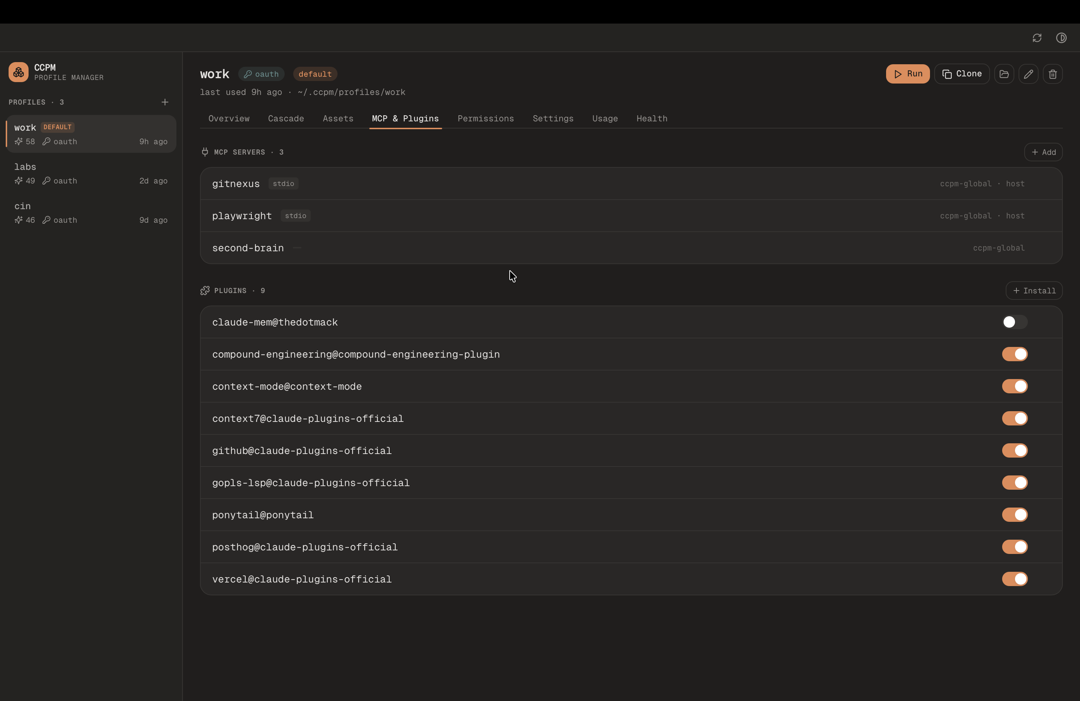This screenshot has height=701, width=1080.
Task: Click the sparkle icon in work profile row
Action: coord(19,141)
